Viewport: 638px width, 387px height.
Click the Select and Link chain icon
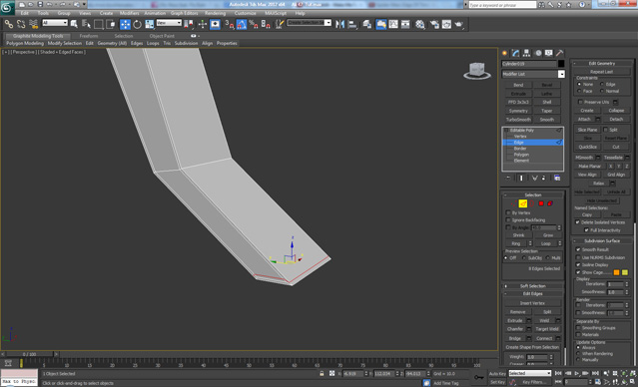coord(9,24)
